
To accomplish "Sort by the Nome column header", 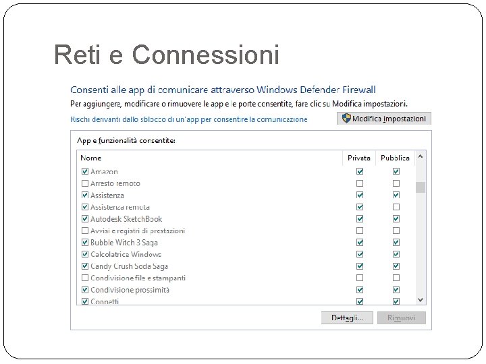I will point(91,157).
